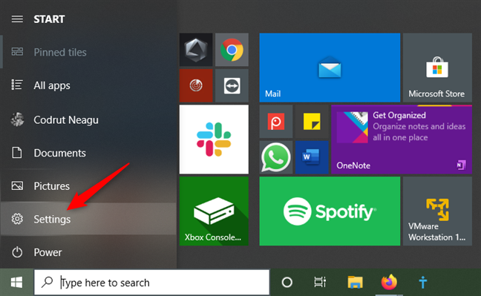Click the Power symbol icon
The width and height of the screenshot is (481, 296).
(x=17, y=252)
